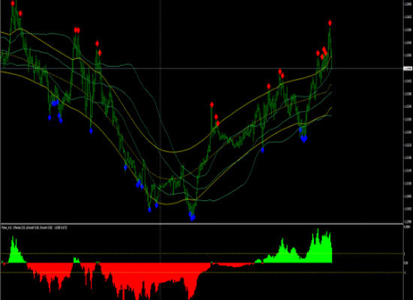
Task: Click the isolated red diamond above the mid-chart spike
Action: [212, 105]
